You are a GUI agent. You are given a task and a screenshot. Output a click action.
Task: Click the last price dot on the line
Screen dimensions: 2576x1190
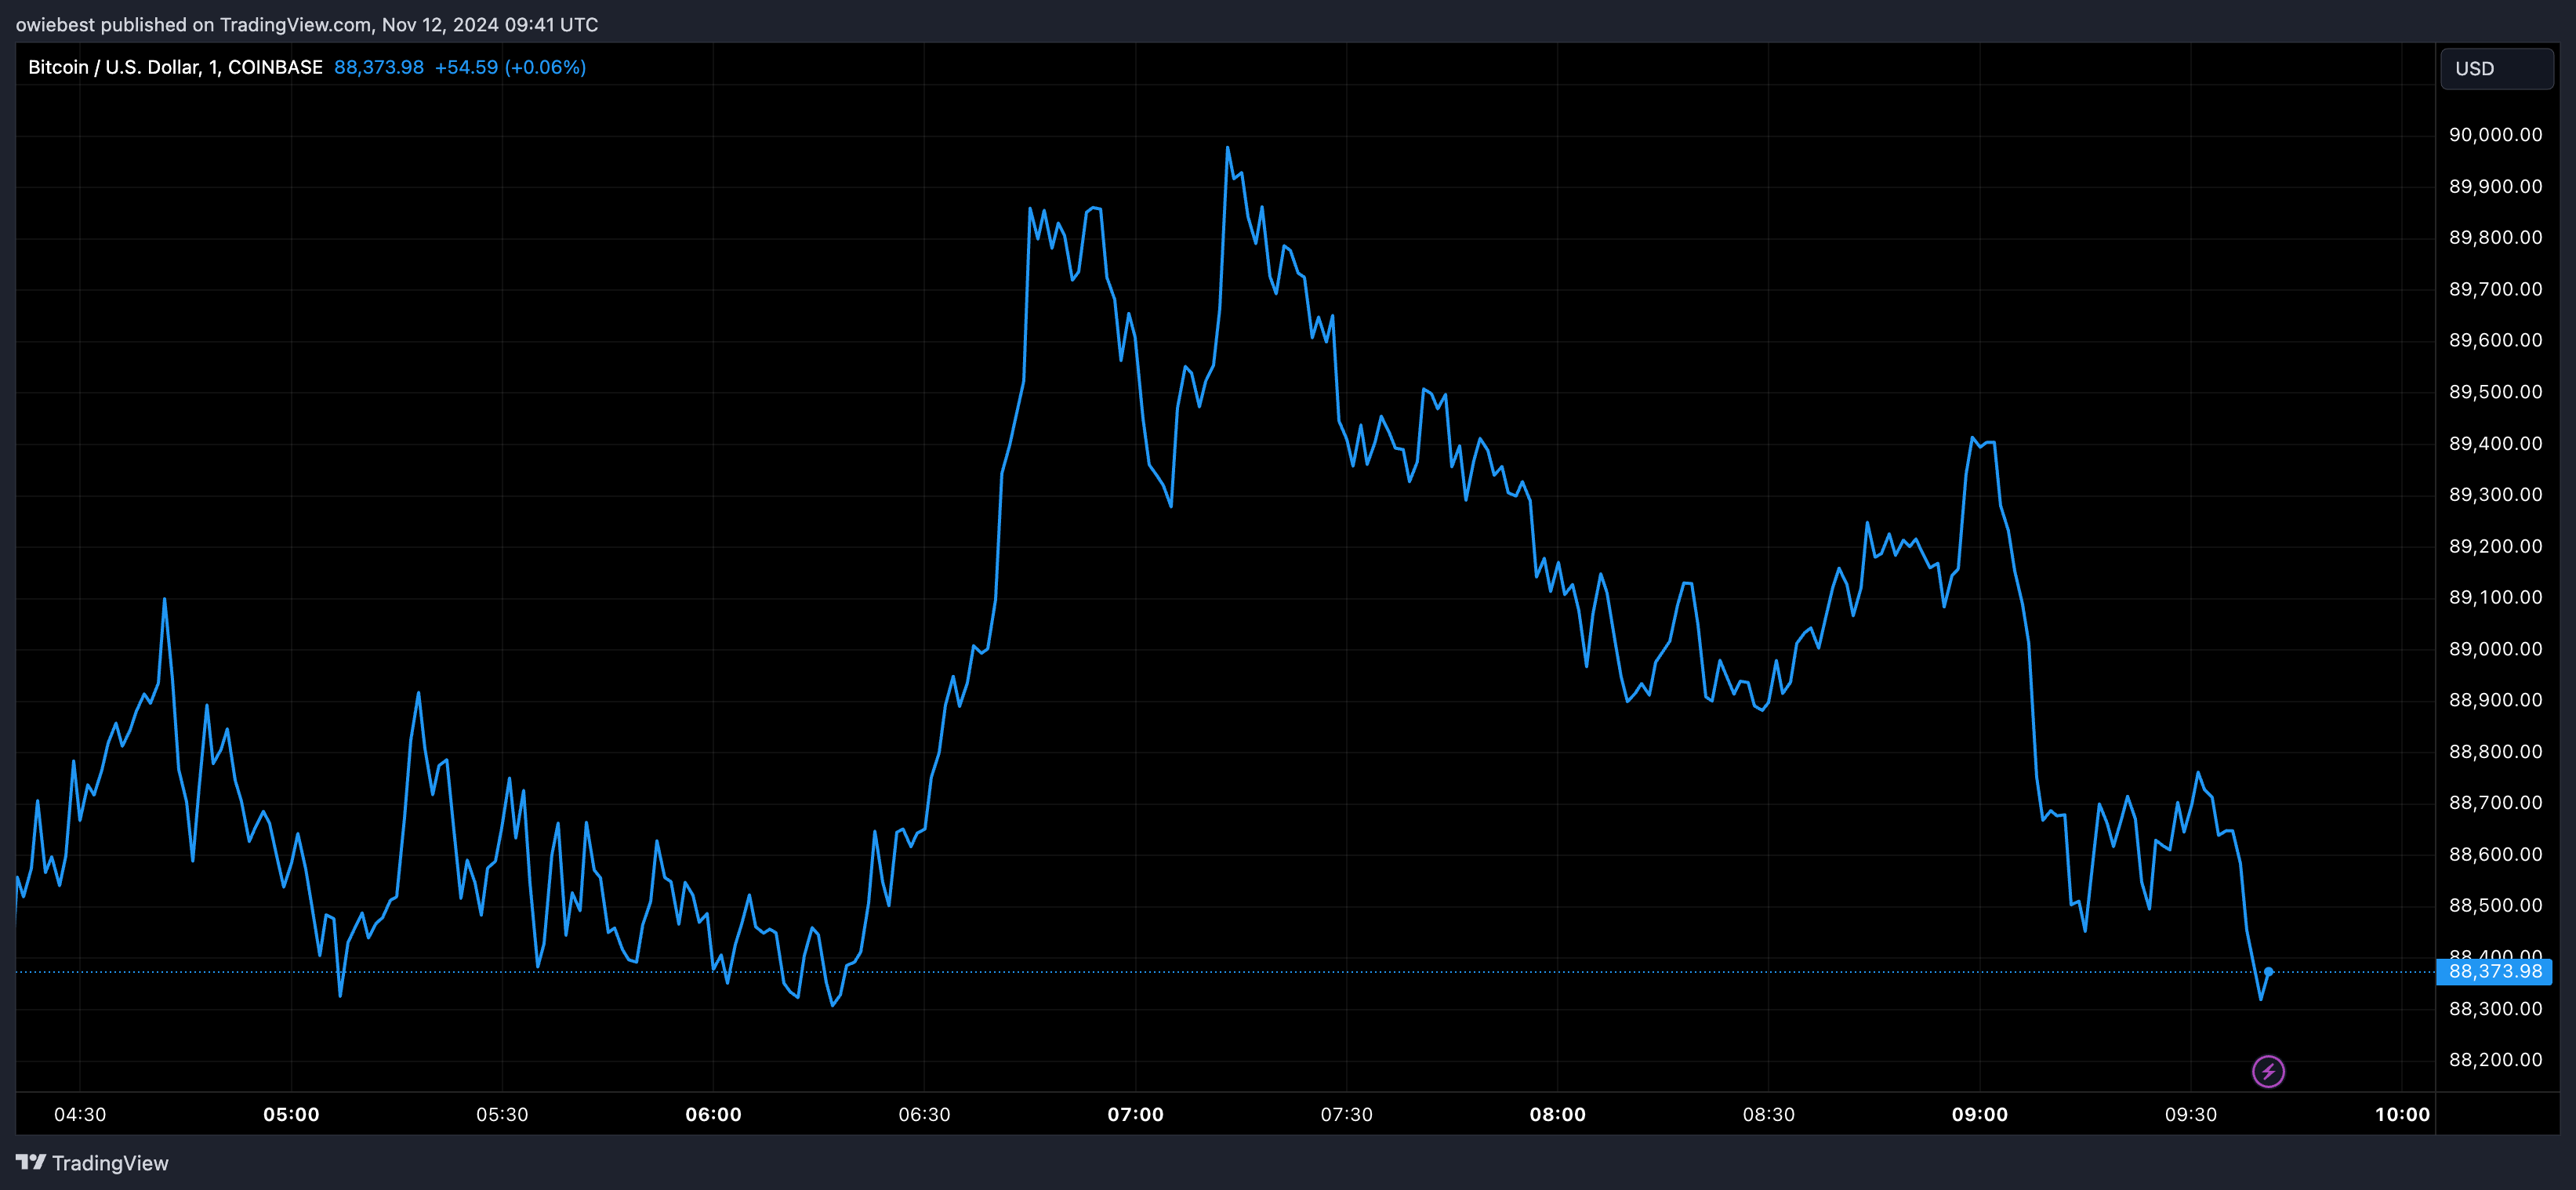(x=2268, y=971)
